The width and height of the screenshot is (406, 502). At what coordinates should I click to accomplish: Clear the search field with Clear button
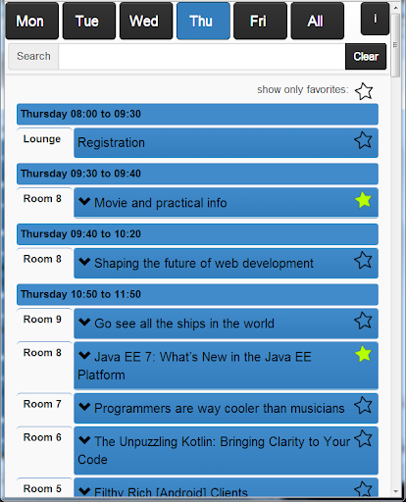click(x=366, y=57)
